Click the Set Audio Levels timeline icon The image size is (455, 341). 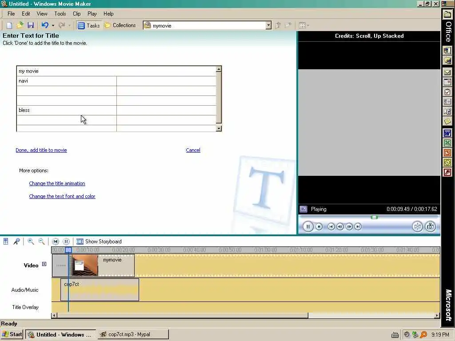(6, 241)
